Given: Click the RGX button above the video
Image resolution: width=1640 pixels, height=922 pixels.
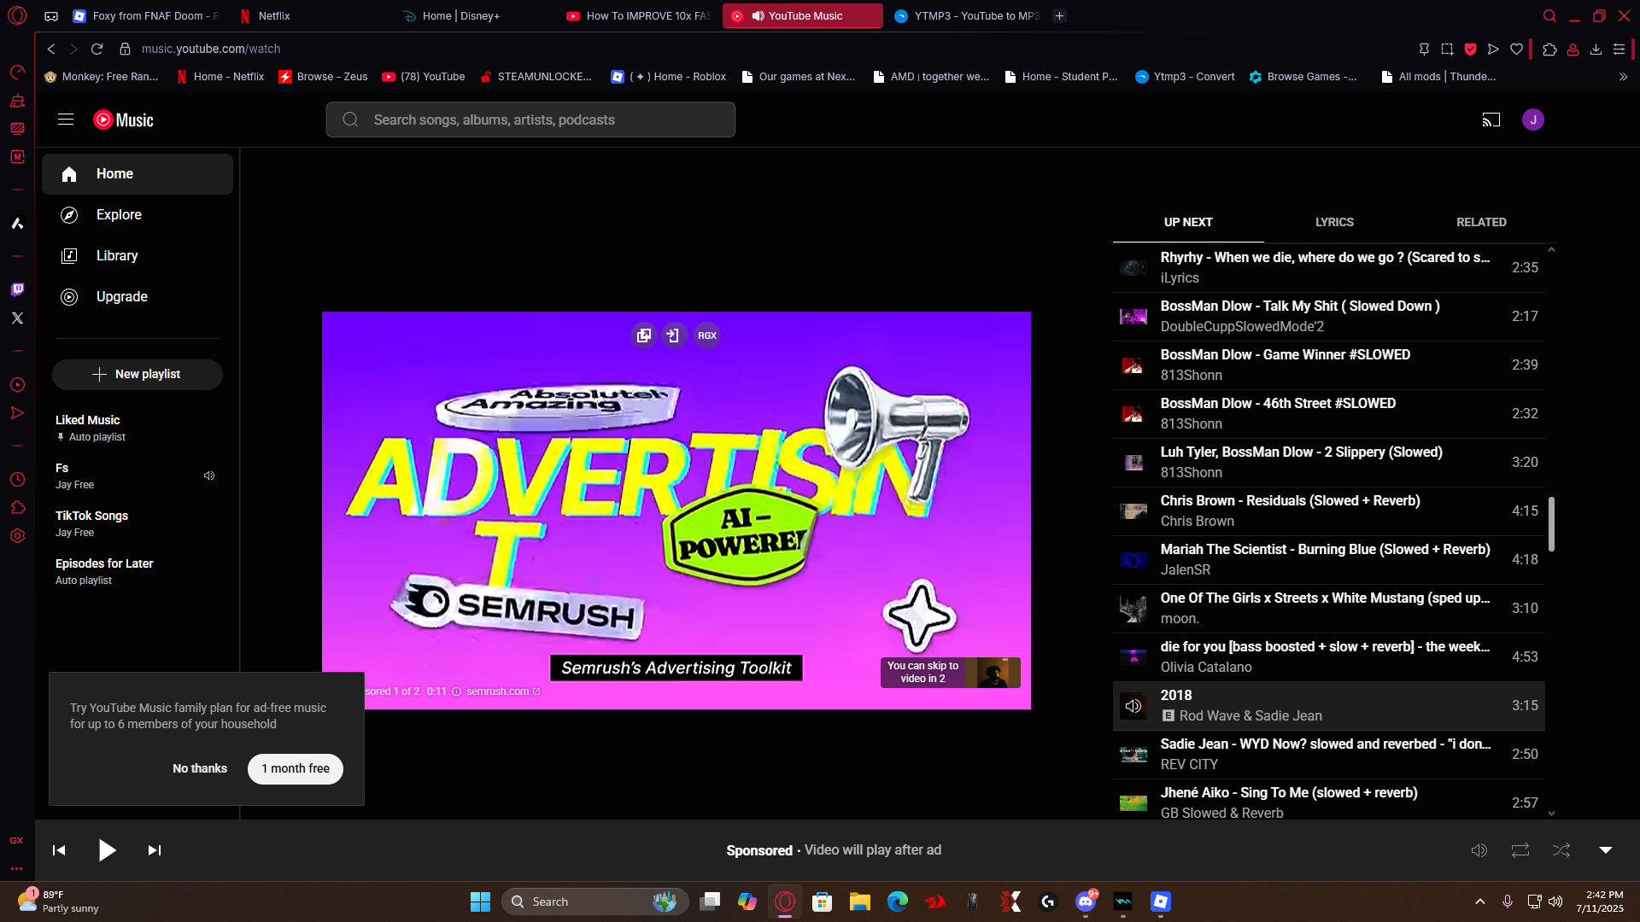Looking at the screenshot, I should point(707,336).
